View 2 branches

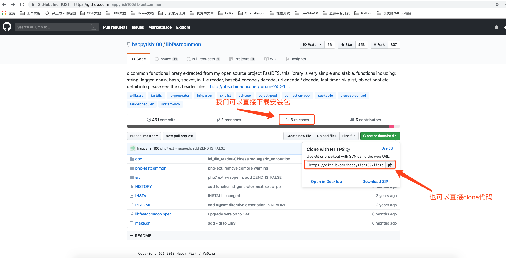click(229, 120)
